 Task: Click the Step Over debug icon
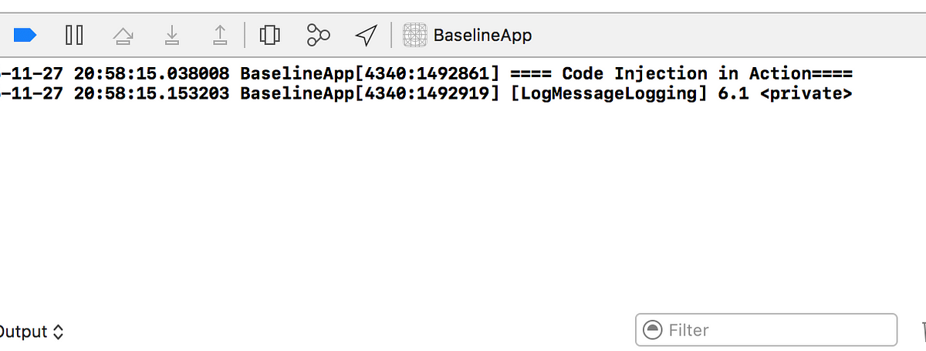point(123,35)
